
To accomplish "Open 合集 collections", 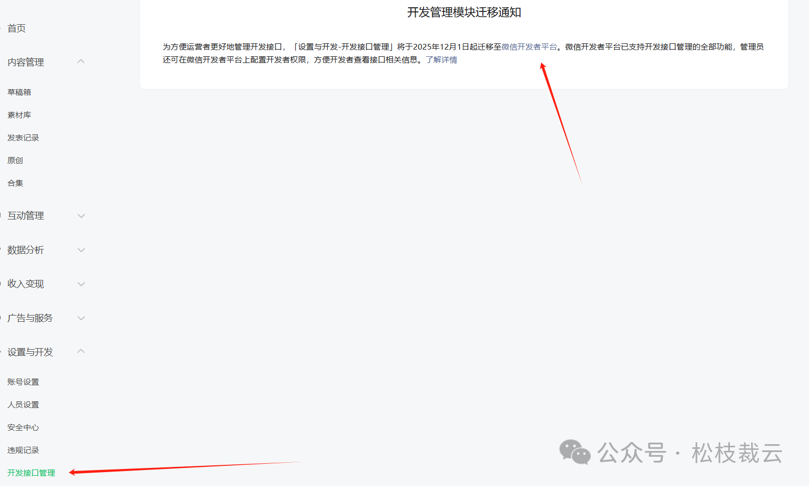I will (x=15, y=183).
